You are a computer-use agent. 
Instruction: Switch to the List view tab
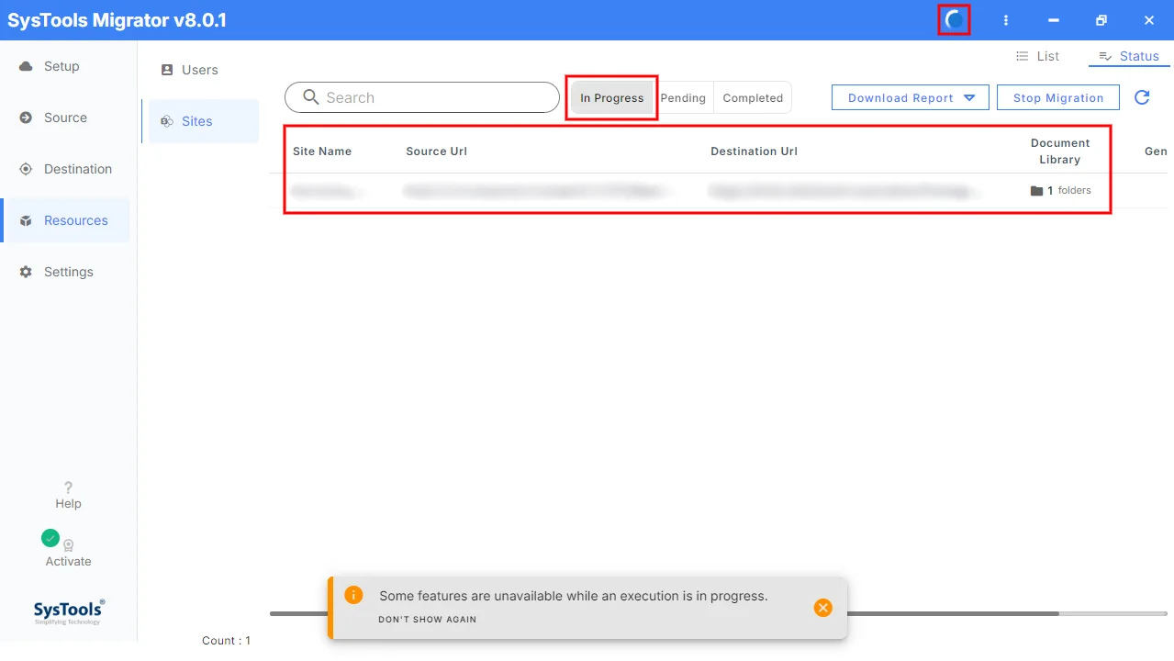pyautogui.click(x=1037, y=56)
